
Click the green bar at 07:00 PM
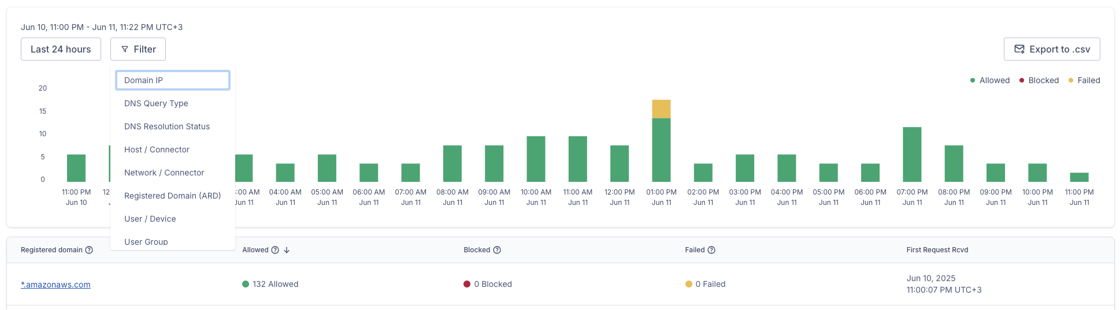[912, 155]
